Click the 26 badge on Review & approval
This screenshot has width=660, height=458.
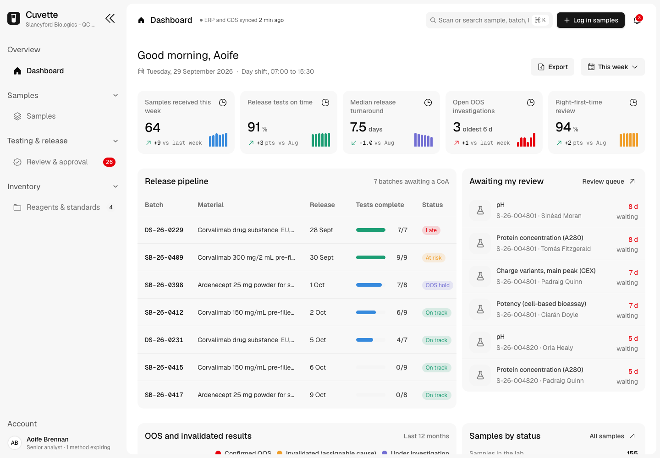tap(109, 162)
